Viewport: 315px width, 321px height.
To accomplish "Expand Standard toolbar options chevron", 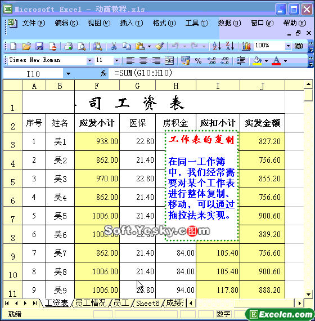I will (x=310, y=47).
